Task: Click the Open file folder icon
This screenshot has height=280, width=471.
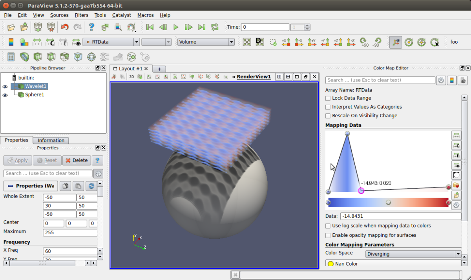Action: pyautogui.click(x=11, y=27)
